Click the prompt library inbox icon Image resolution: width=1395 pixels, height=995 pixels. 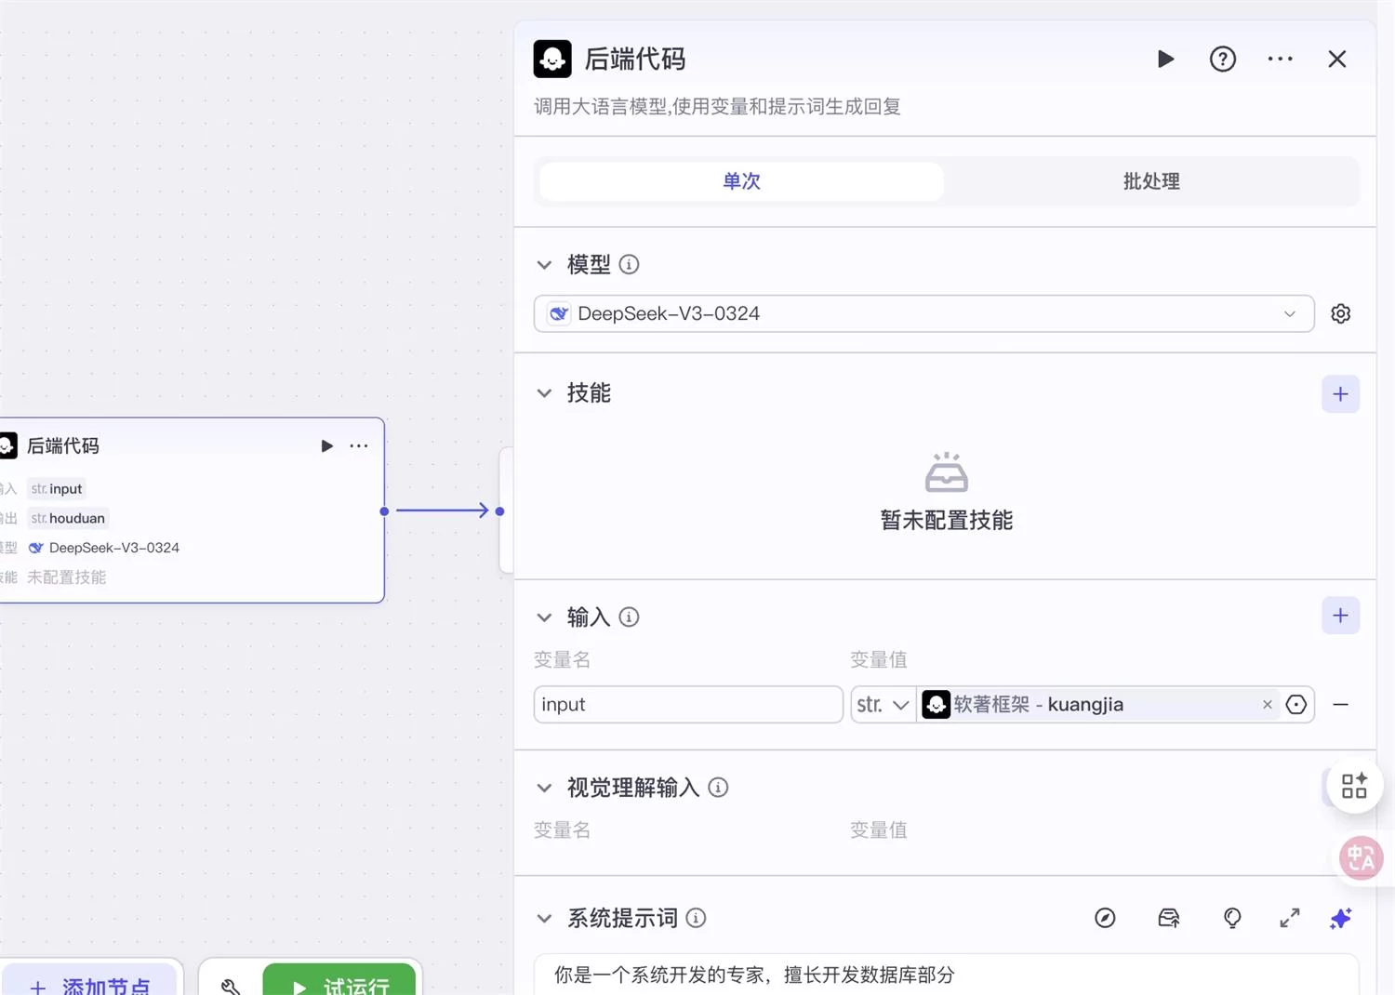[x=1168, y=918]
